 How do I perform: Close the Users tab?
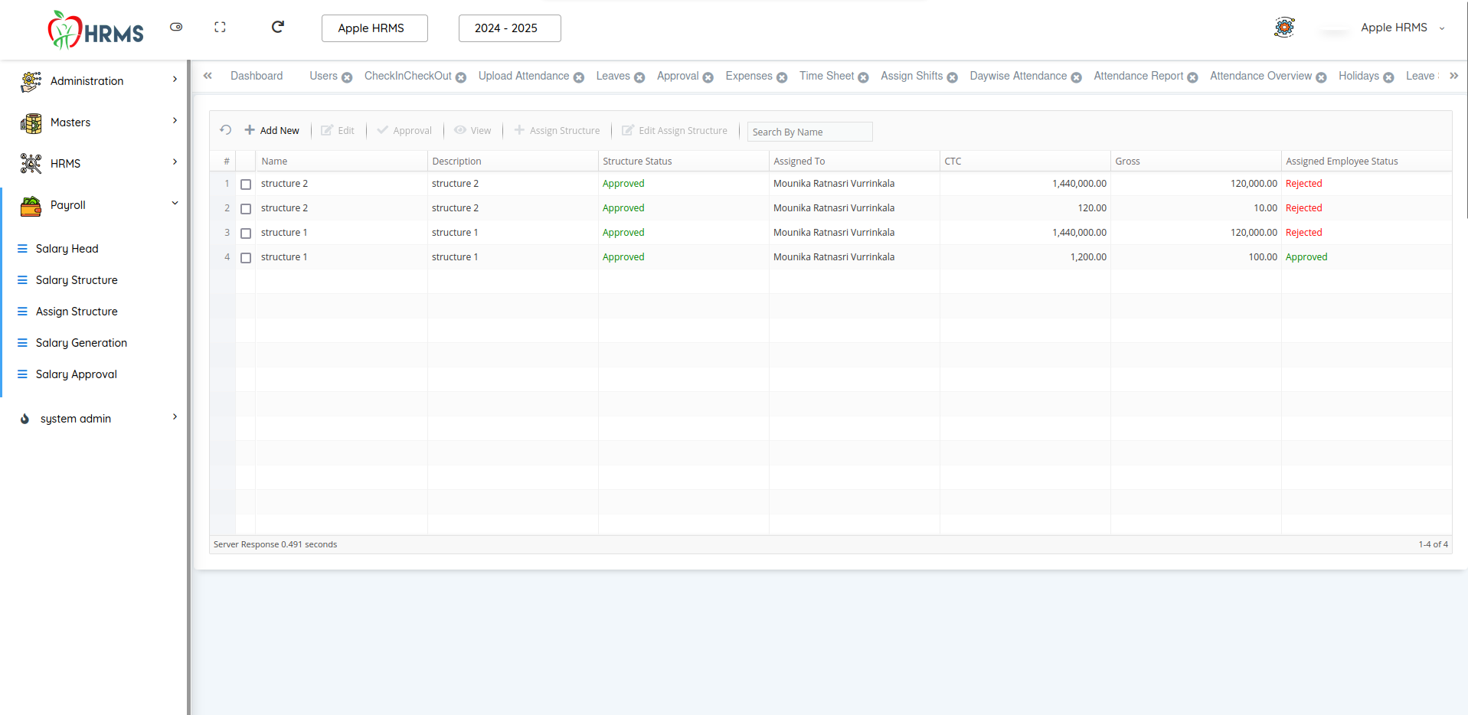point(347,77)
